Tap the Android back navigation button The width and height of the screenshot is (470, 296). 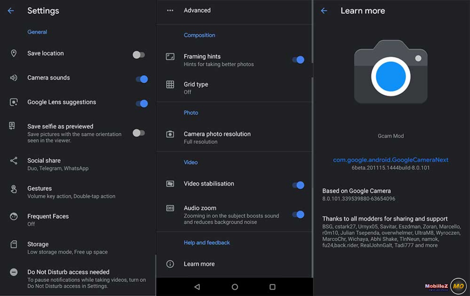(197, 287)
